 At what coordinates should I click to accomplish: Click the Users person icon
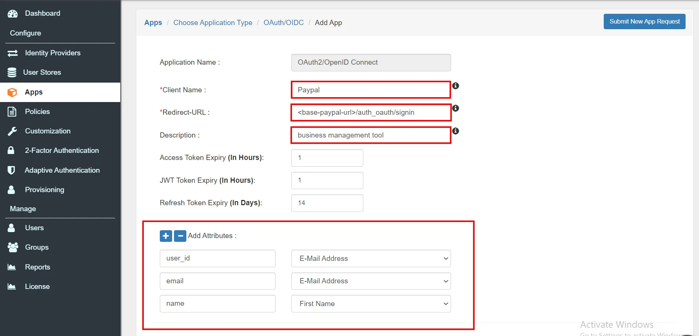[12, 228]
